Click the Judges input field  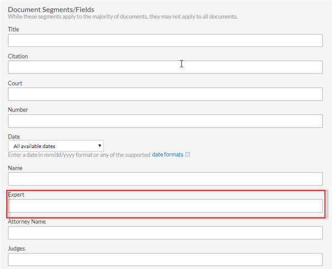[165, 260]
